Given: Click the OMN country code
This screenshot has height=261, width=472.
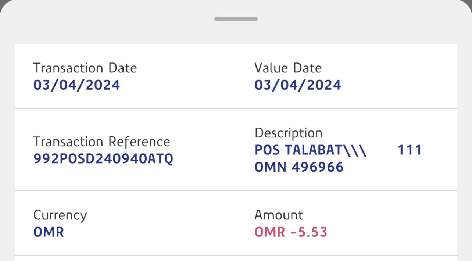Looking at the screenshot, I should [271, 167].
